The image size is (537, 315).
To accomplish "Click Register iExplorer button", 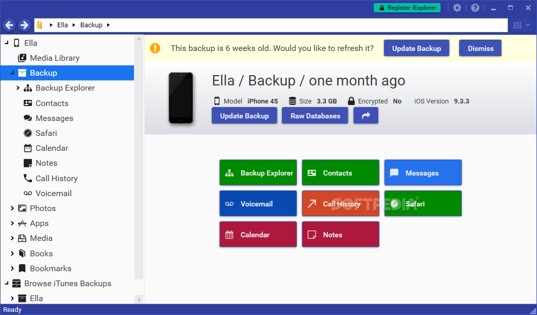I will 407,8.
